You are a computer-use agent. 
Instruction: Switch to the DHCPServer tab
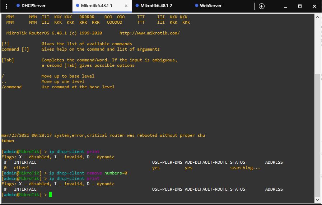coord(31,6)
